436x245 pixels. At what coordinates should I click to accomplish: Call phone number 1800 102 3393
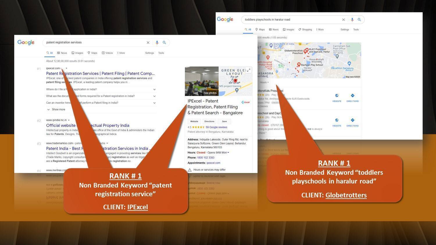click(x=206, y=158)
